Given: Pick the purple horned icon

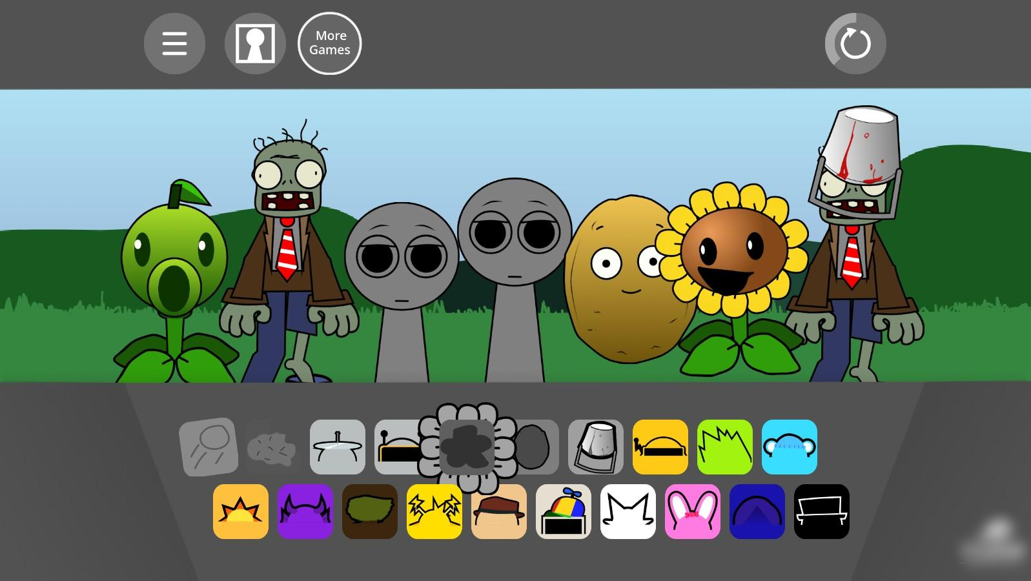Looking at the screenshot, I should coord(305,511).
